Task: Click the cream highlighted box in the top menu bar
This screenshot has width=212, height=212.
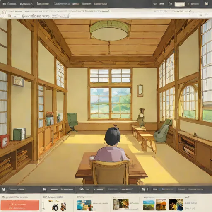Action: click(x=180, y=4)
